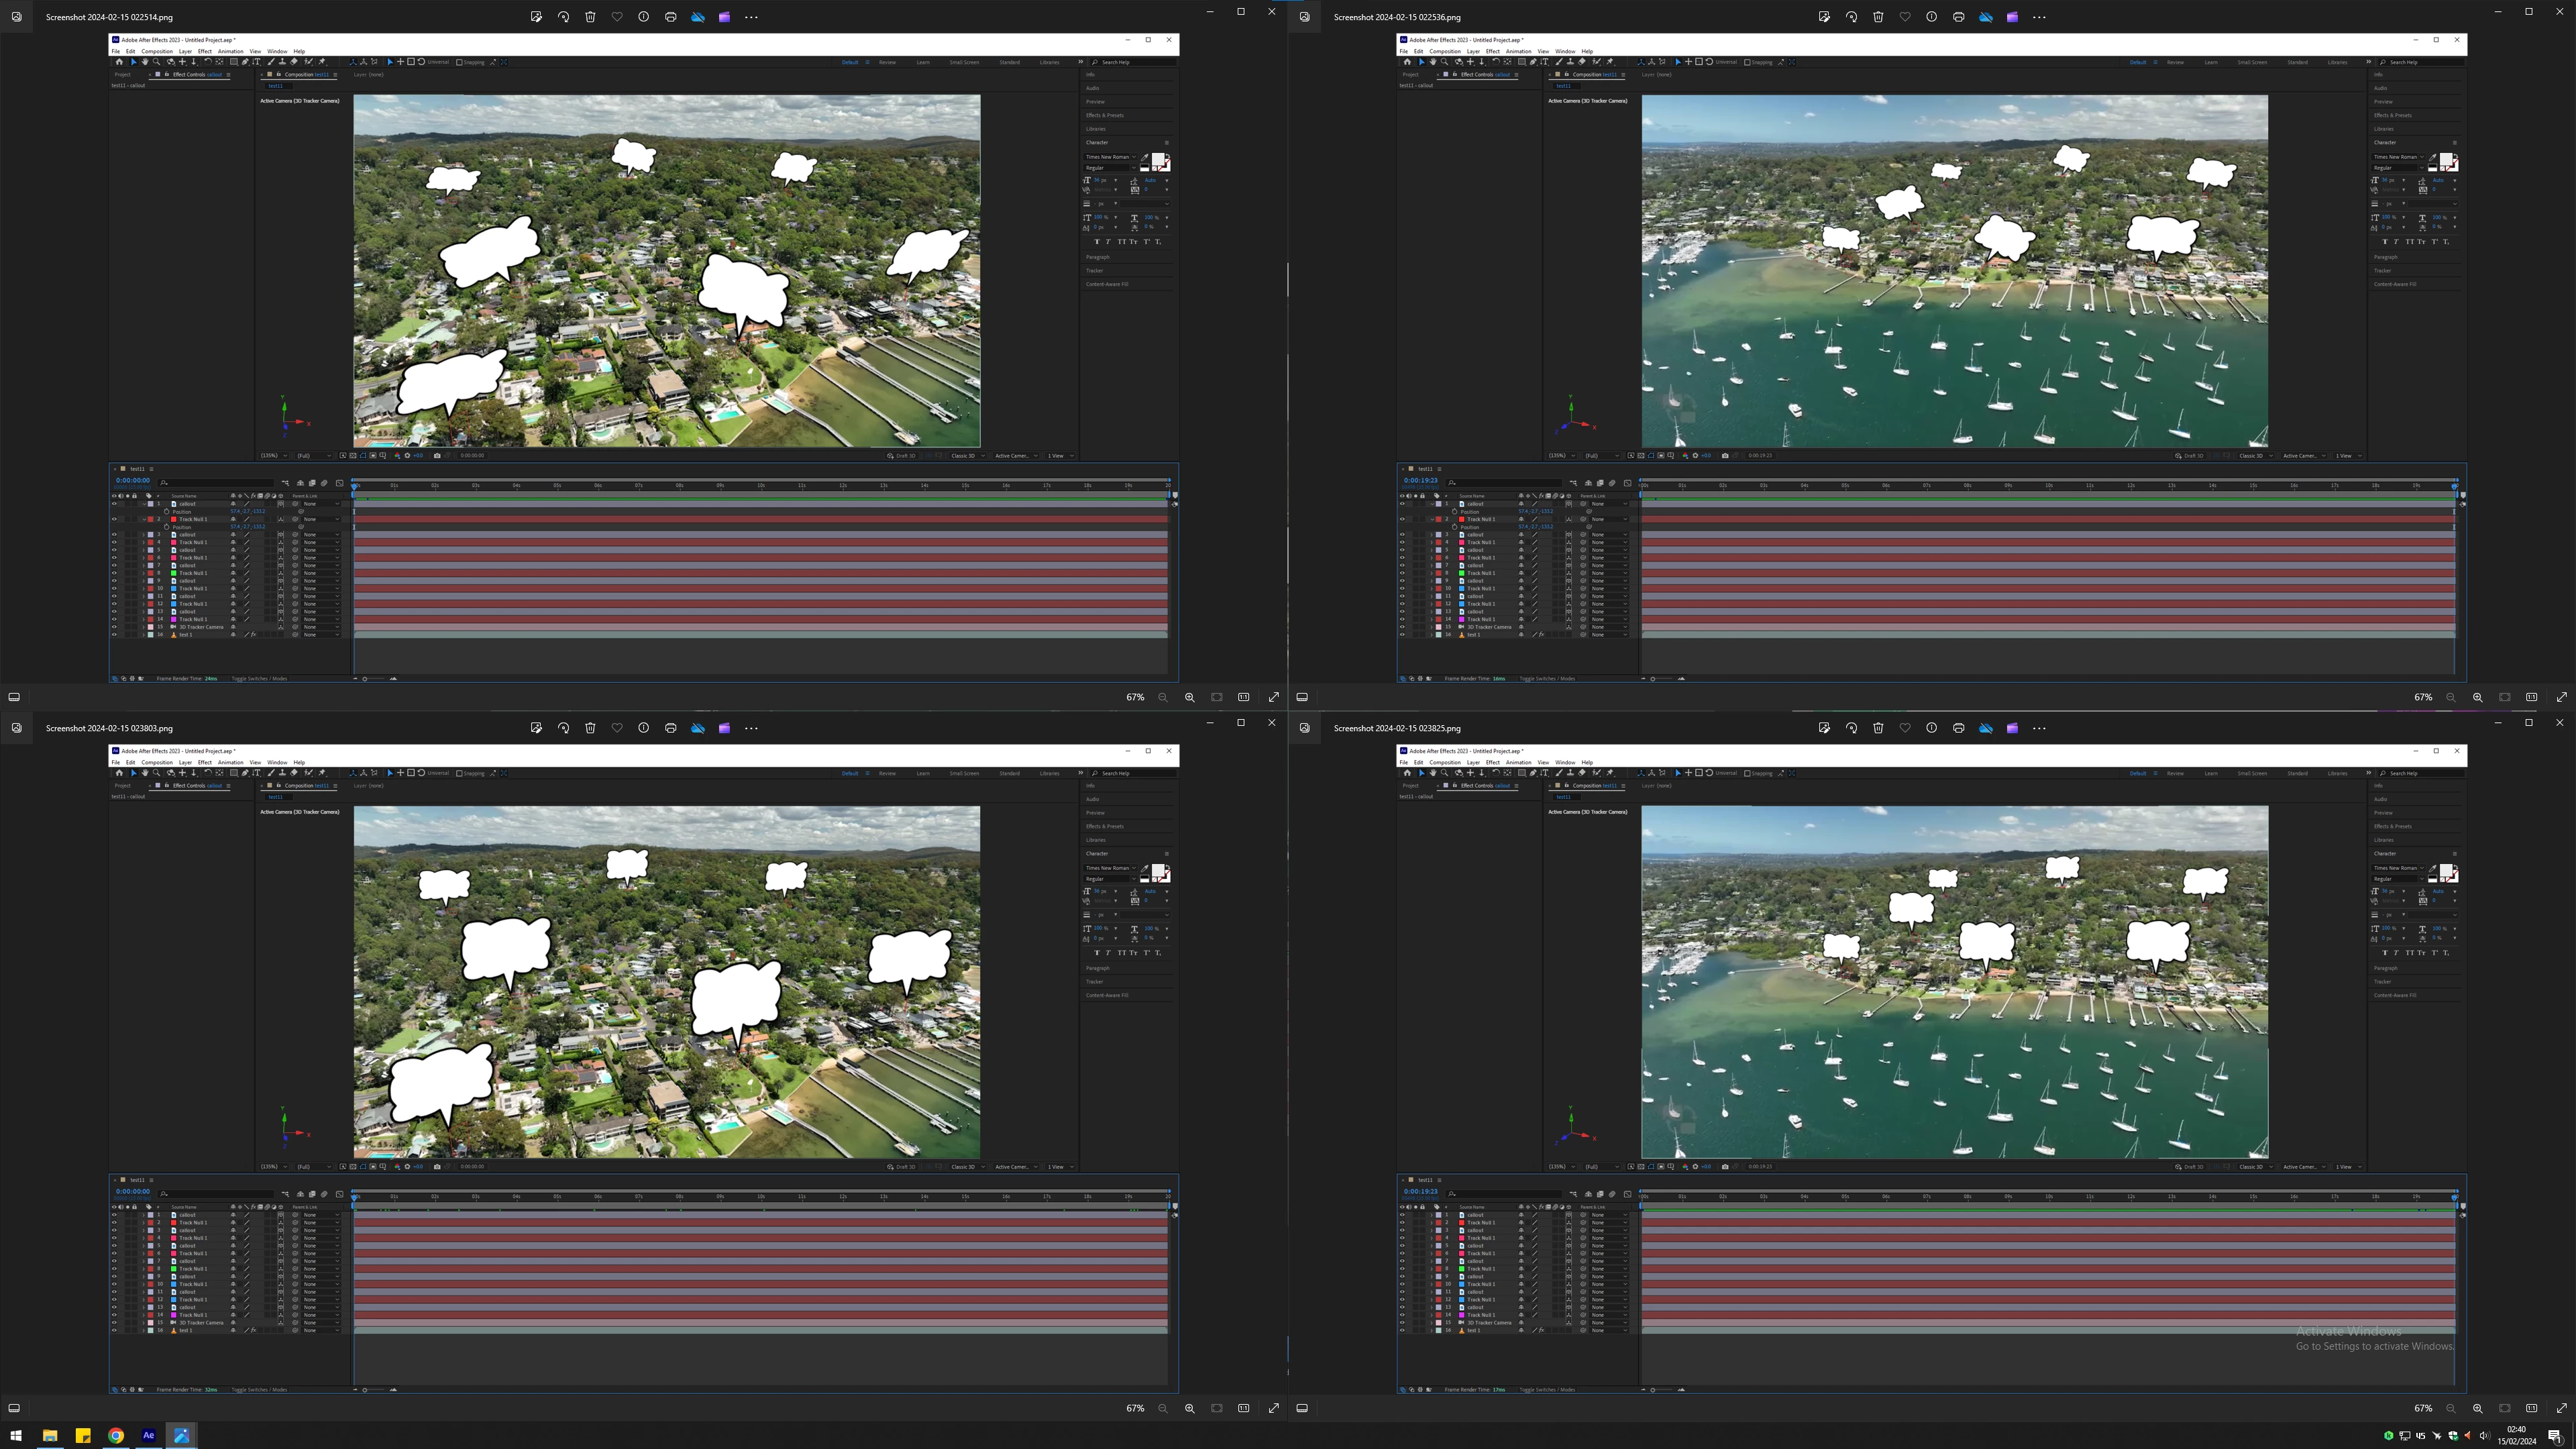This screenshot has width=2576, height=1449.
Task: Zoom in on the 022514 screenshot
Action: click(x=1190, y=697)
